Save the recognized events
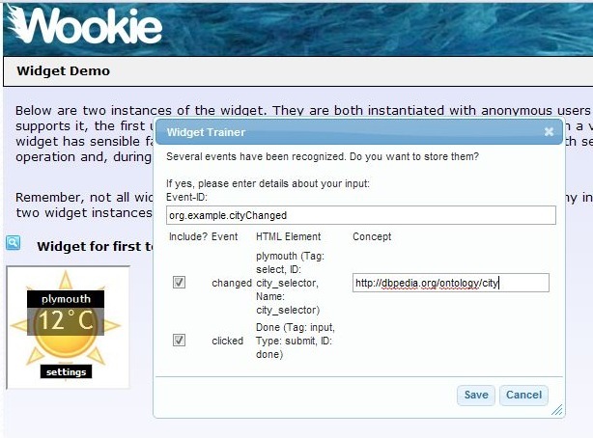 click(x=476, y=396)
